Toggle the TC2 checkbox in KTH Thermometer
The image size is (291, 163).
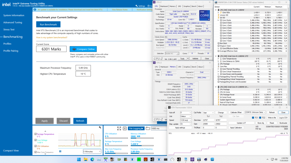[260, 118]
